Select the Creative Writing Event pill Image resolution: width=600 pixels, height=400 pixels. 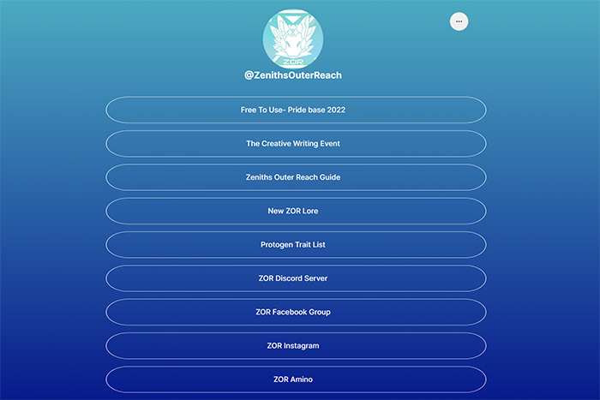click(296, 143)
